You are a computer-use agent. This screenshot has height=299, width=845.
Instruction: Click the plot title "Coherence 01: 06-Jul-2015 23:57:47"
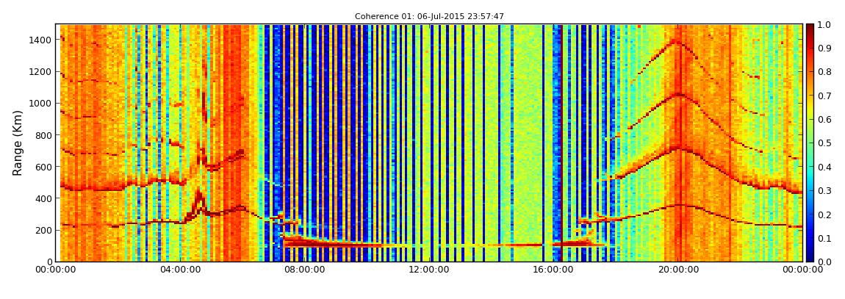(430, 17)
